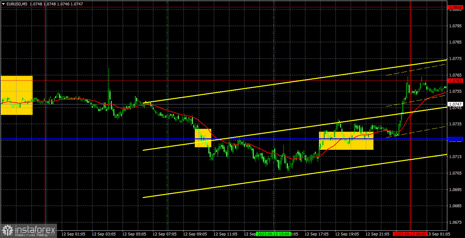Click the 1.0695 price axis value
This screenshot has height=238, width=465.
455,189
